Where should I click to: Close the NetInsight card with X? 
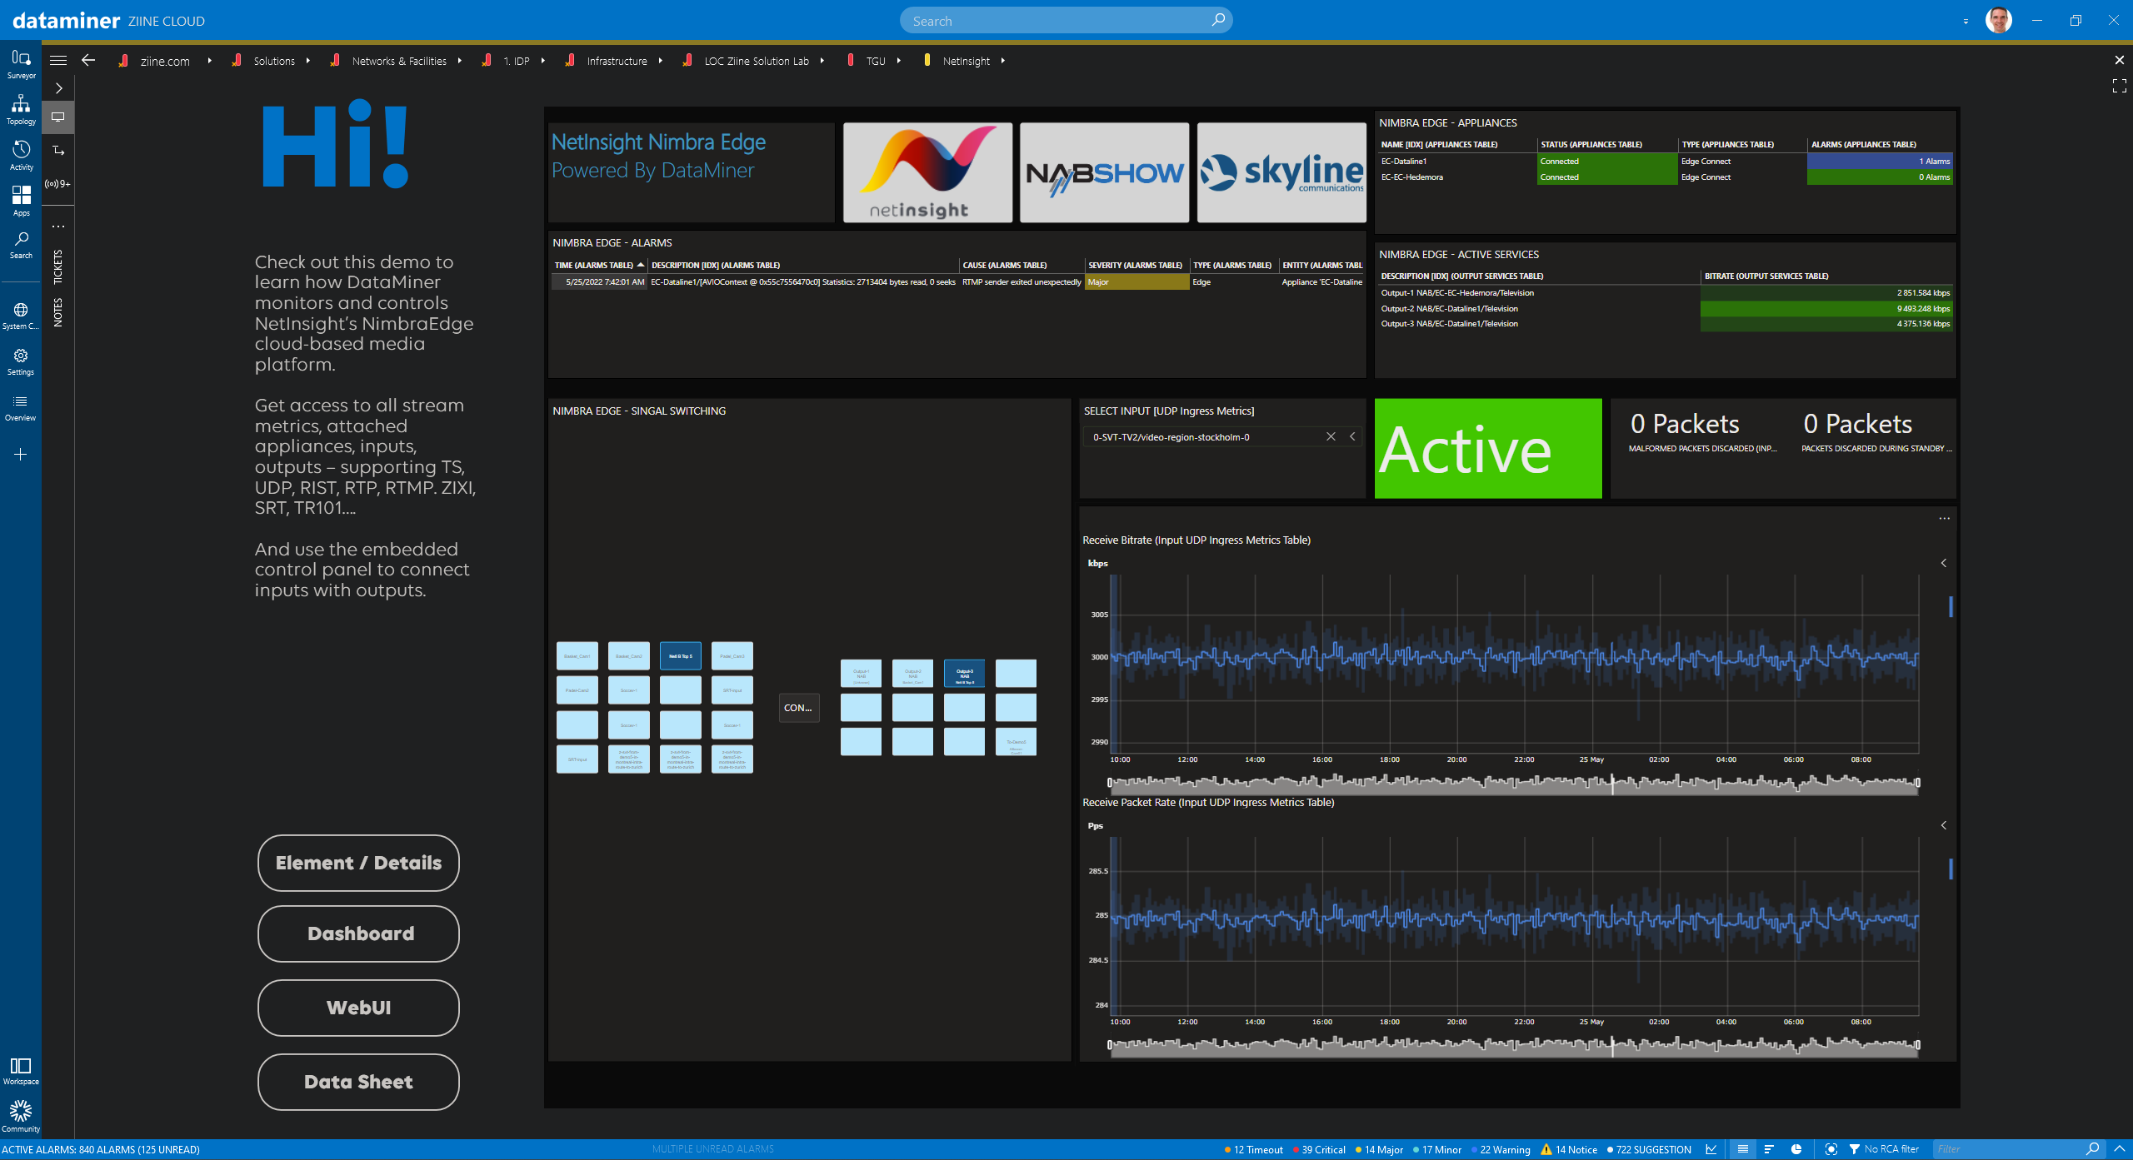pos(2119,60)
